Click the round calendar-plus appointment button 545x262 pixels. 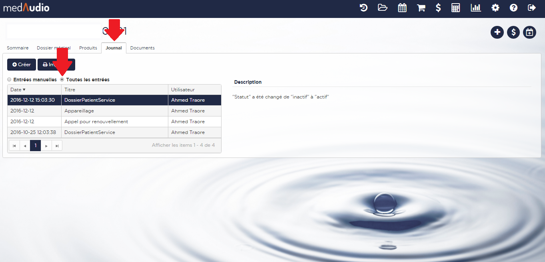tap(529, 32)
